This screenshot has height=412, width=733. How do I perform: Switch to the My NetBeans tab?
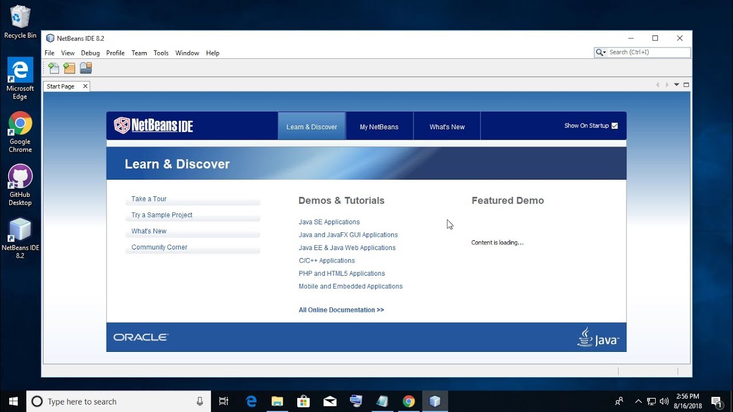pyautogui.click(x=379, y=126)
